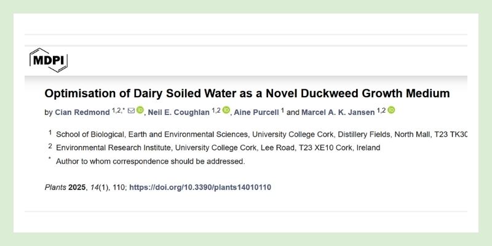
Task: Click superscript 1 after Aine Purcell
Action: (x=282, y=110)
